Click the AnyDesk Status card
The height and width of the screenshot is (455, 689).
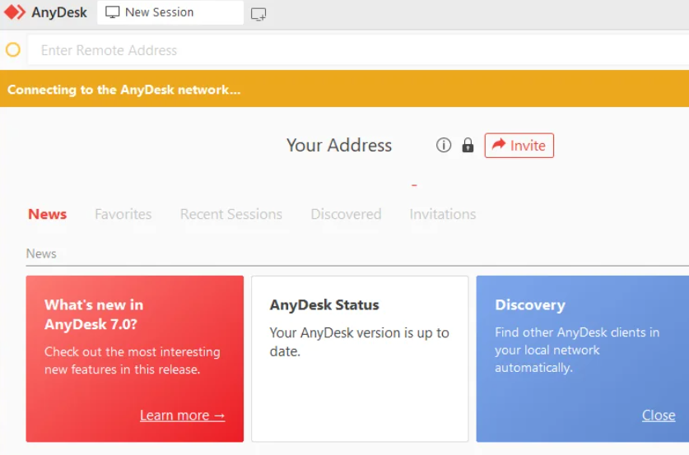coord(360,359)
